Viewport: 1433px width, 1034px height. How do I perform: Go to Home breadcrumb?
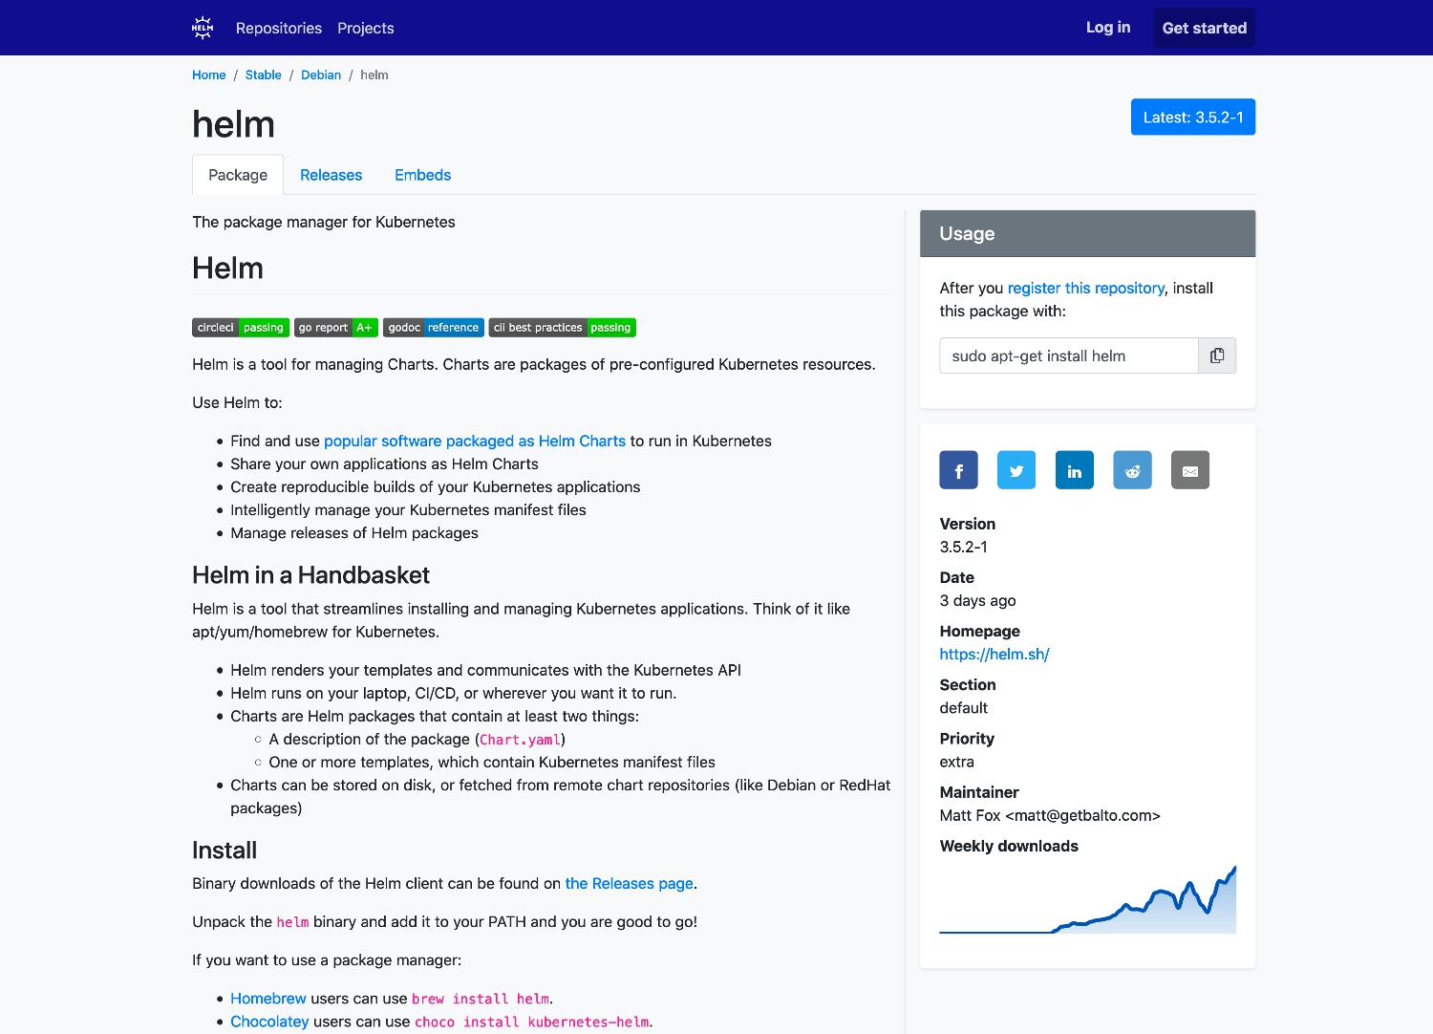click(x=209, y=75)
